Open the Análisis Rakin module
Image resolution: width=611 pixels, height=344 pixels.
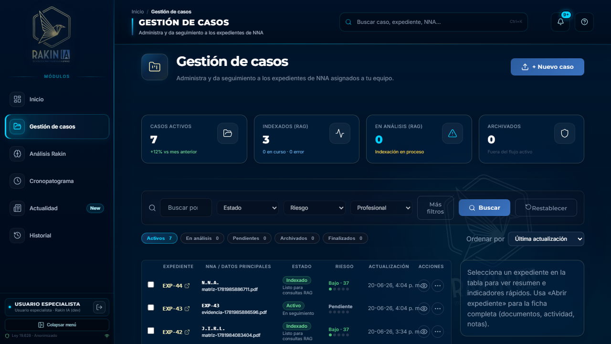(57, 154)
